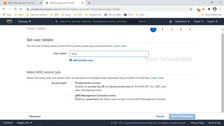
Task: Open the Global region dropdown
Action: coord(198,21)
